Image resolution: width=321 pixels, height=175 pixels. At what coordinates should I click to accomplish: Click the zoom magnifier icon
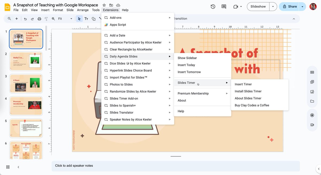pyautogui.click(x=53, y=19)
